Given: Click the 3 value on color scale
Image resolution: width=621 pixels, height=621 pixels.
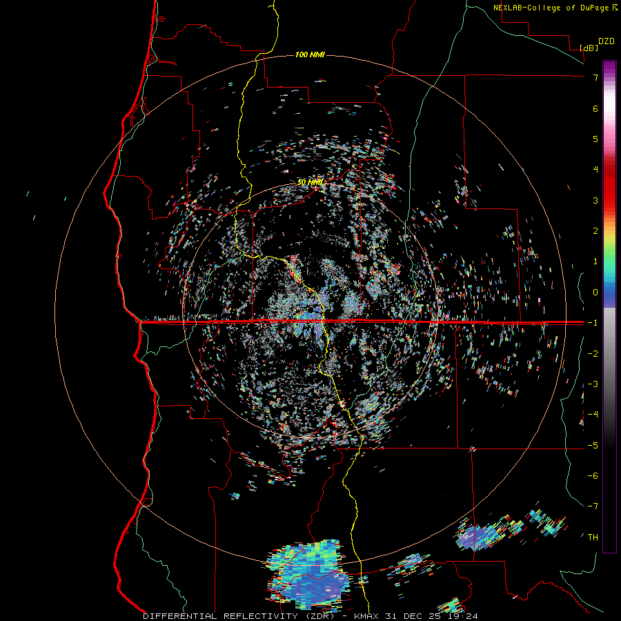Looking at the screenshot, I should point(595,200).
